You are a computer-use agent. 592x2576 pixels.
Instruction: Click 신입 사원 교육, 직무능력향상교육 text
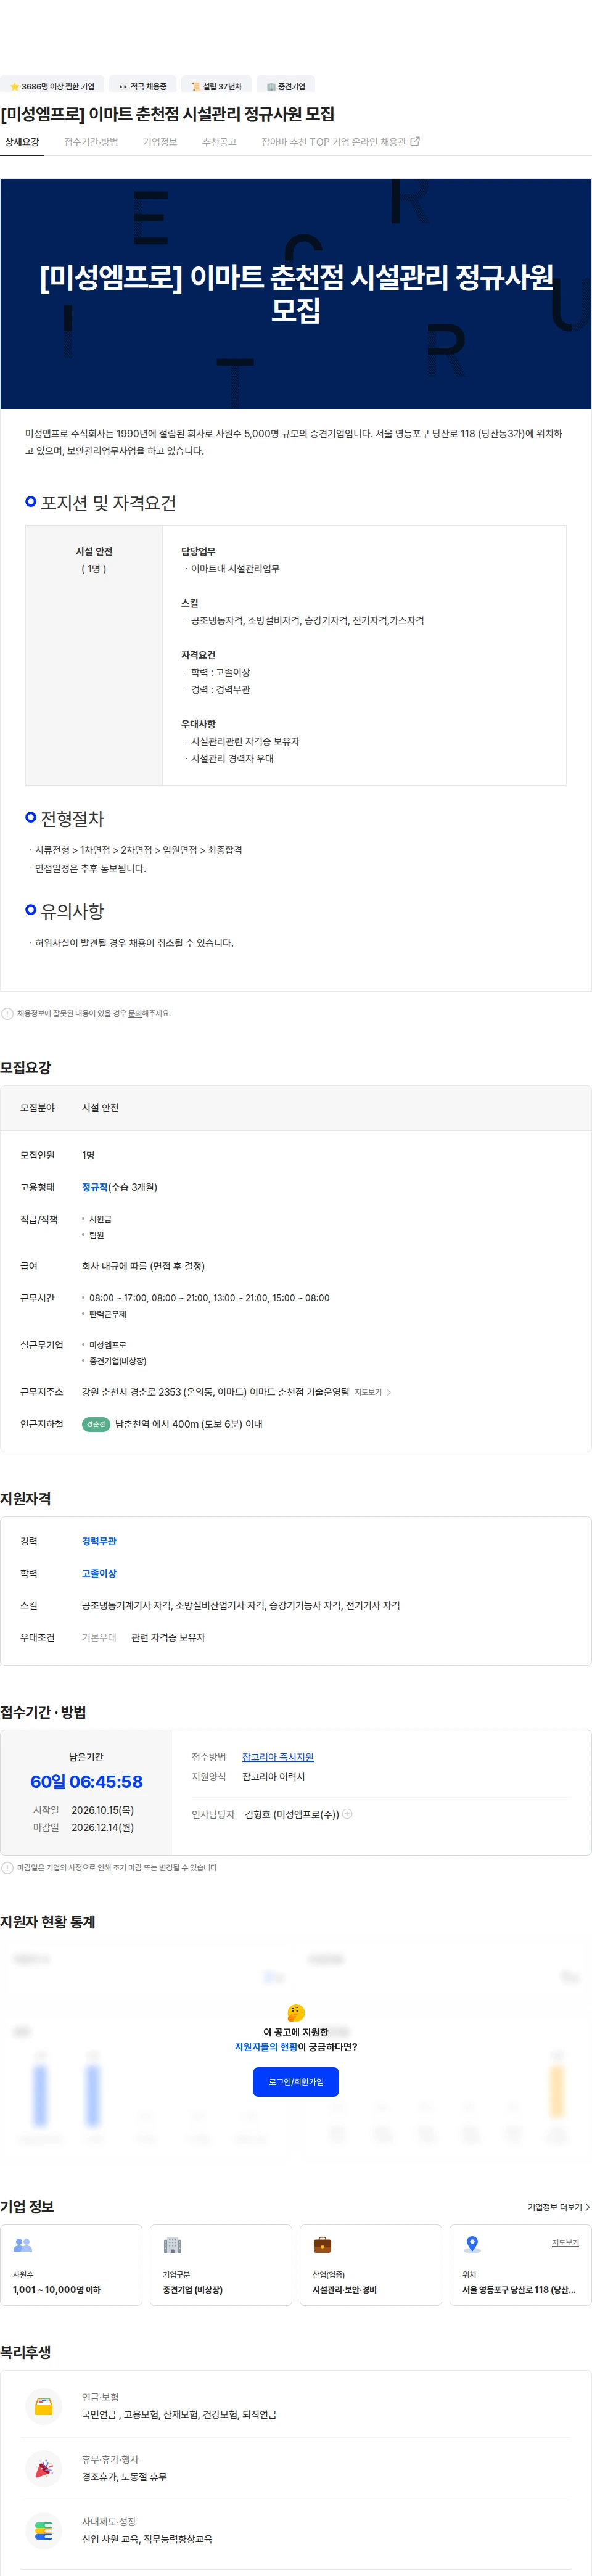click(x=147, y=2539)
